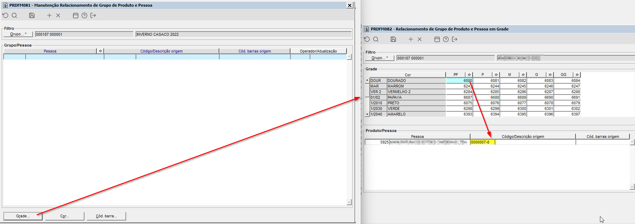Click the group code field in PRDFM082 filter
Screen dimensions: 635x224
coord(446,58)
